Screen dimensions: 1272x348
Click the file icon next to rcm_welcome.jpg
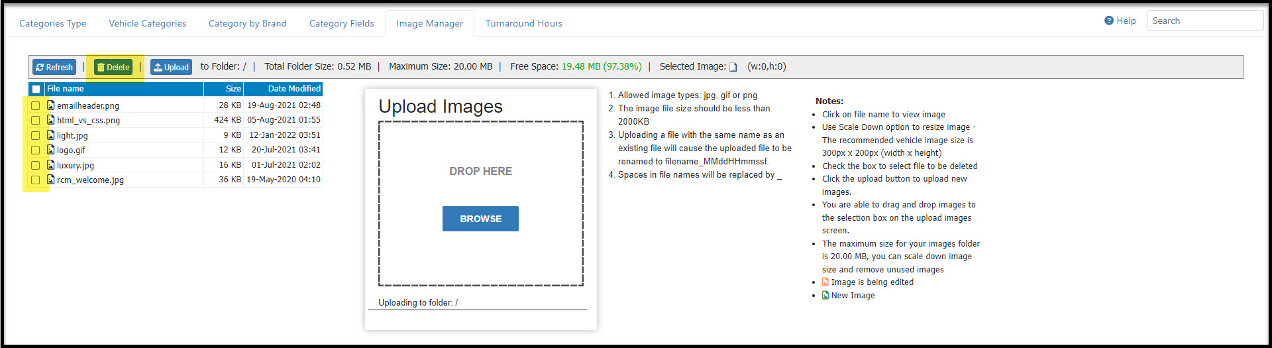tap(50, 180)
